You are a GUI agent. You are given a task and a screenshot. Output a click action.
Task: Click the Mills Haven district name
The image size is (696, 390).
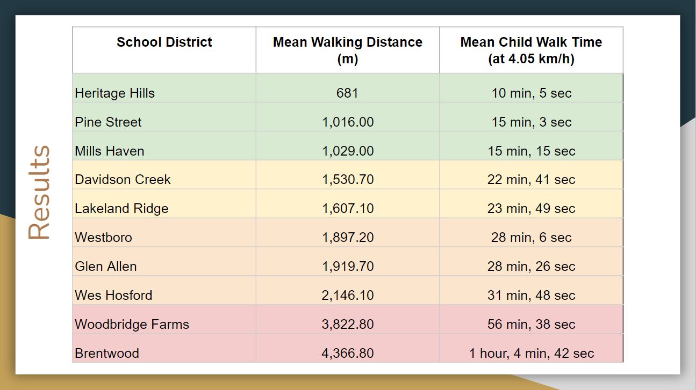click(x=110, y=151)
